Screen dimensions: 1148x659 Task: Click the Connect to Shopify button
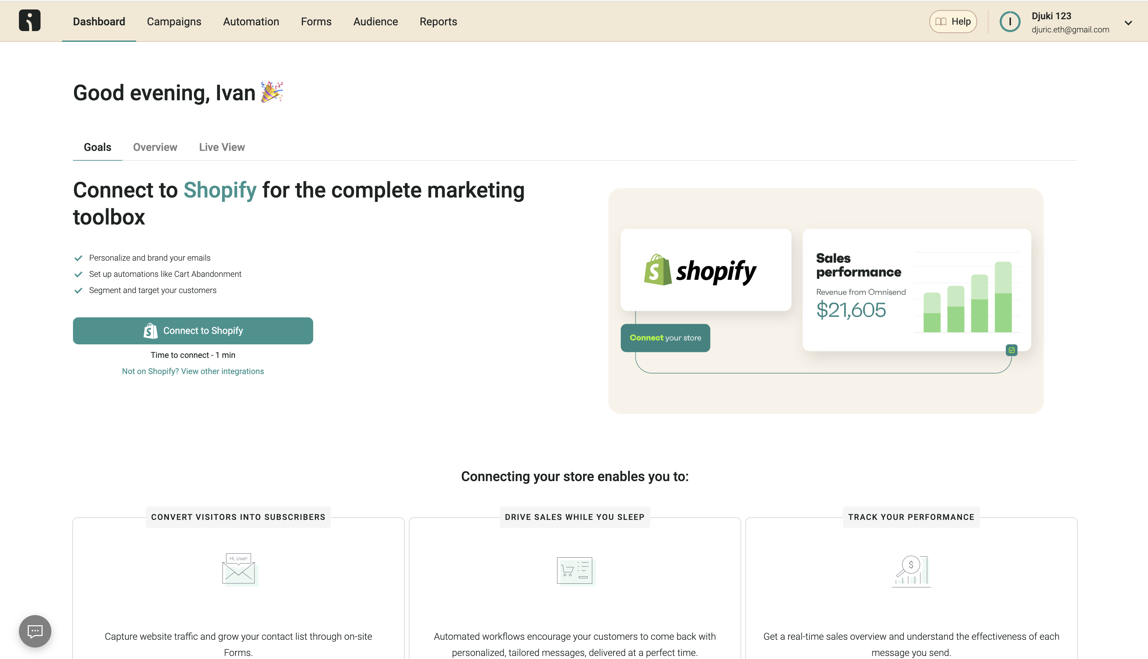tap(193, 331)
